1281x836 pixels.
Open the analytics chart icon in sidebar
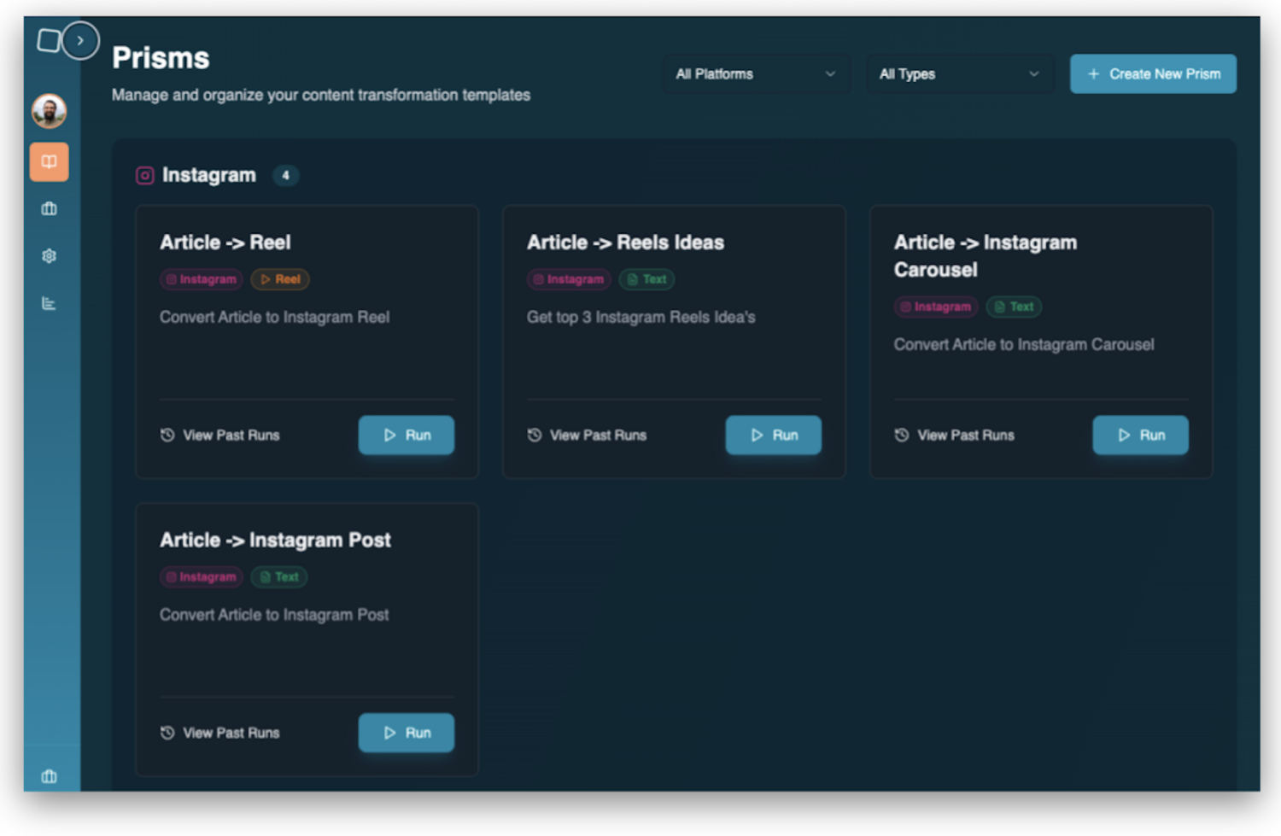(49, 303)
